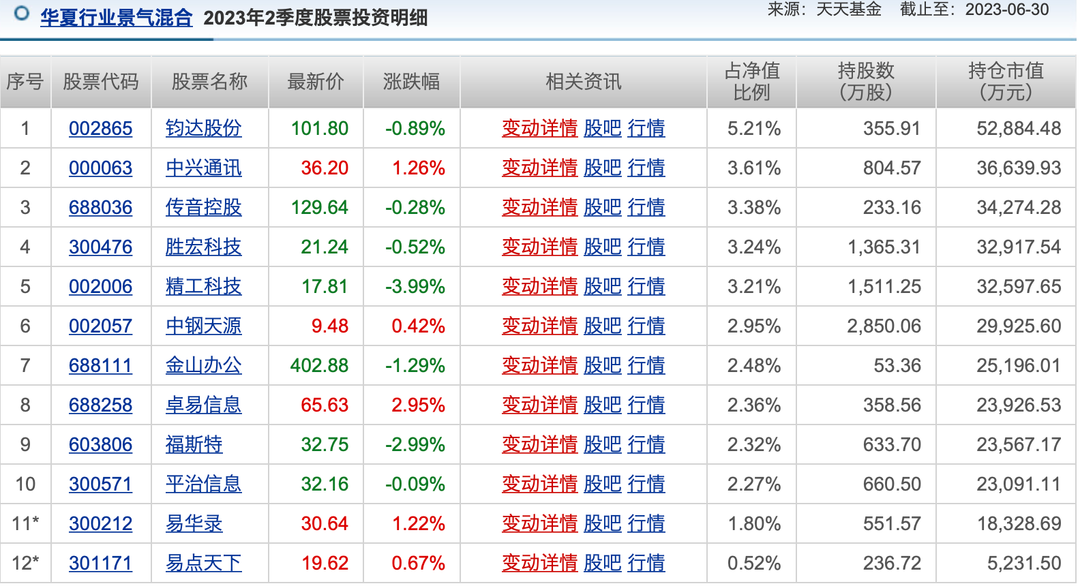Open 股吧 for 福斯特 row
This screenshot has width=1080, height=586.
coord(603,445)
